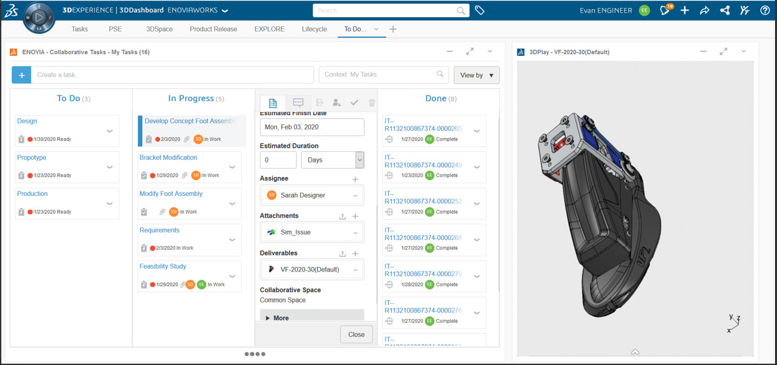Expand the Design task card chevron
This screenshot has height=365, width=777.
click(x=109, y=131)
